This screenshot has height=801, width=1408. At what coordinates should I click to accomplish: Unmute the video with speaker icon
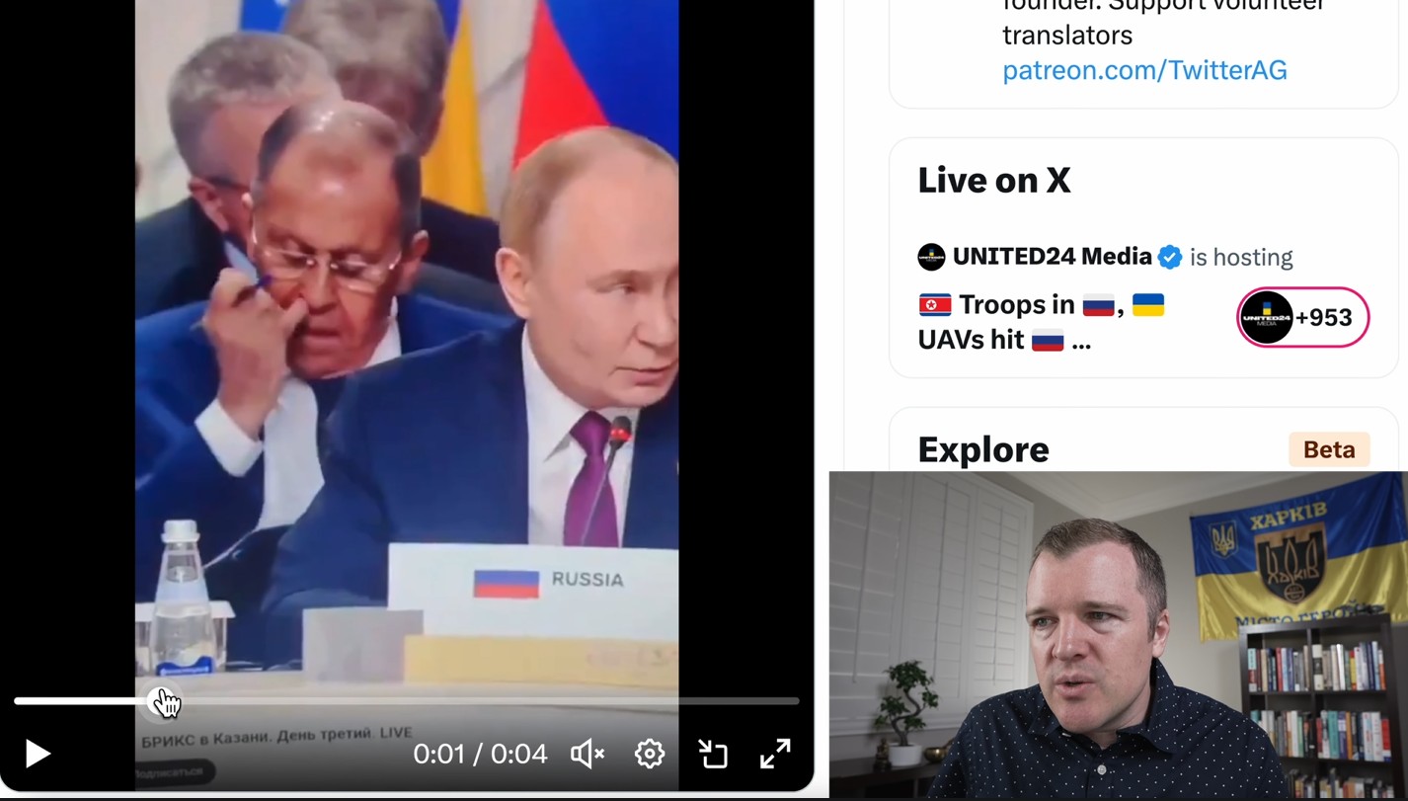tap(587, 754)
